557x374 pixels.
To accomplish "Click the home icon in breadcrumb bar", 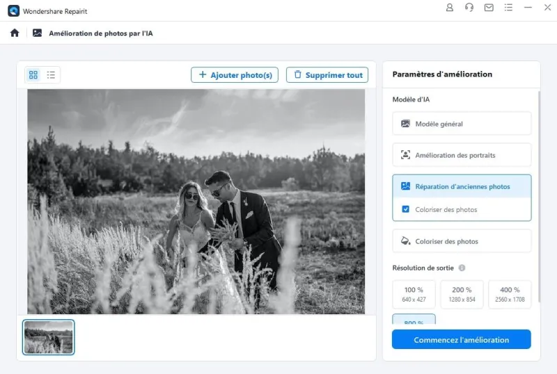I will [15, 33].
